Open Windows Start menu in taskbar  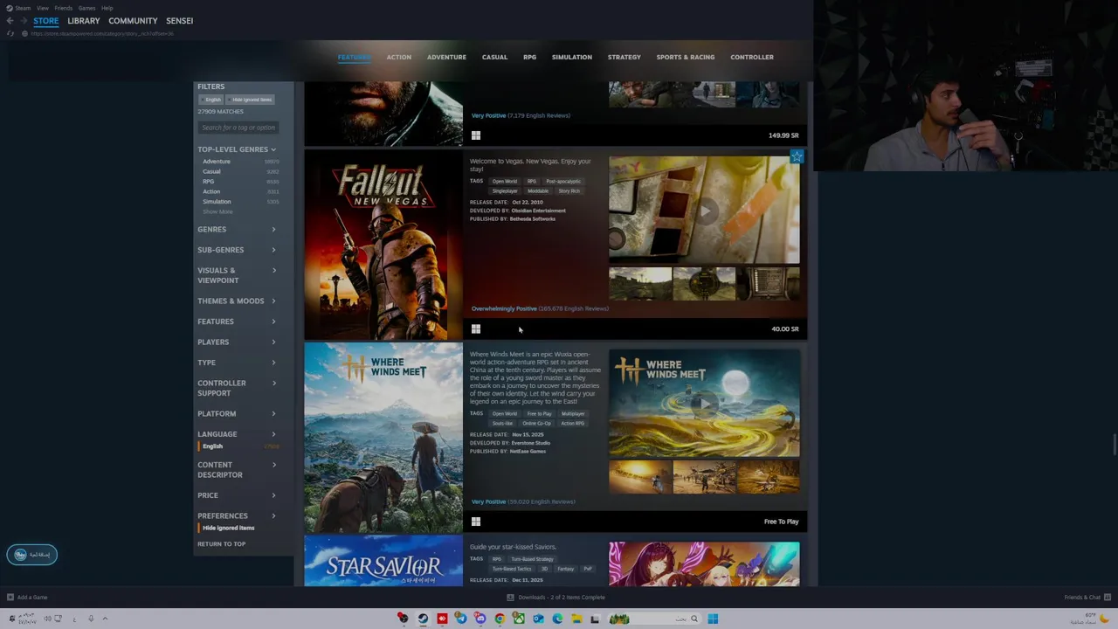coord(713,619)
